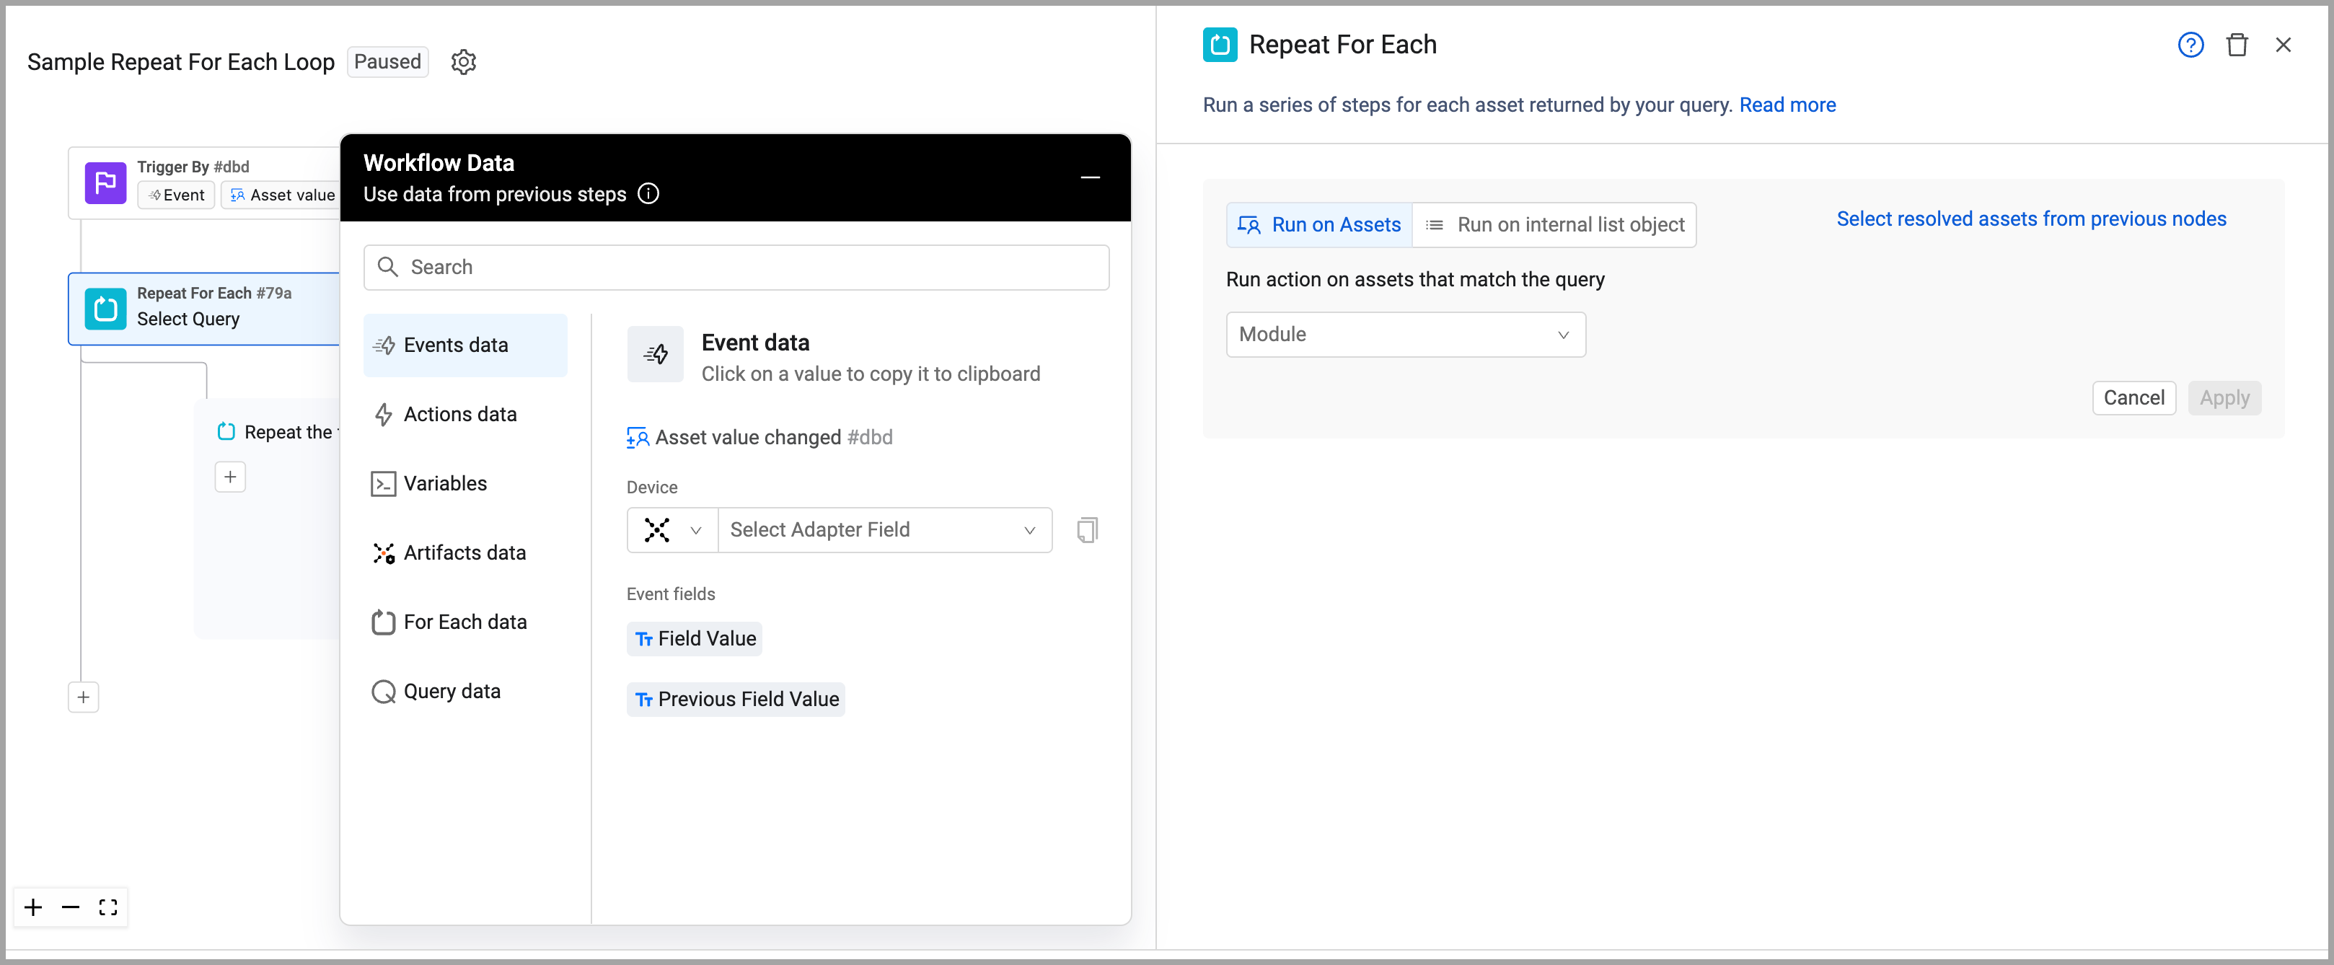
Task: Click the Cancel button
Action: click(x=2133, y=398)
